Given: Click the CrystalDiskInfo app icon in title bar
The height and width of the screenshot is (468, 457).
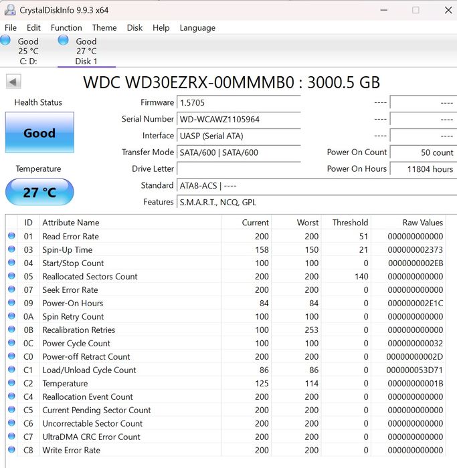Looking at the screenshot, I should [x=10, y=10].
